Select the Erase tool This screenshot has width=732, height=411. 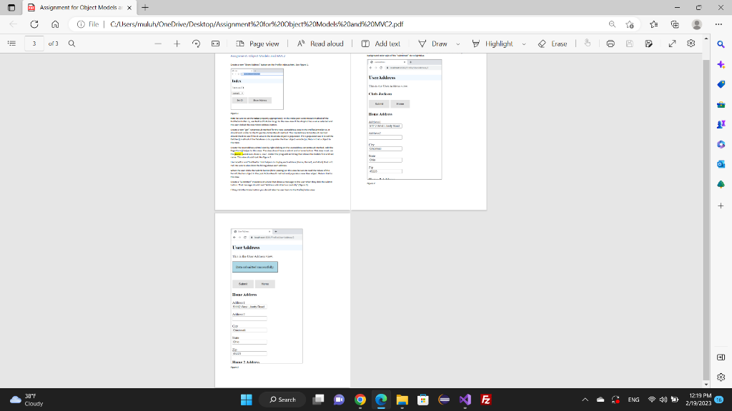[555, 44]
